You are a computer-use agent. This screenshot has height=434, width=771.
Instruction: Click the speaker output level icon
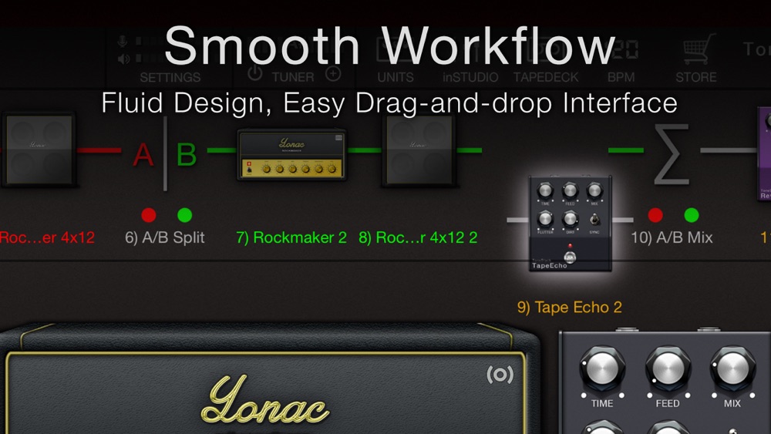(x=123, y=59)
